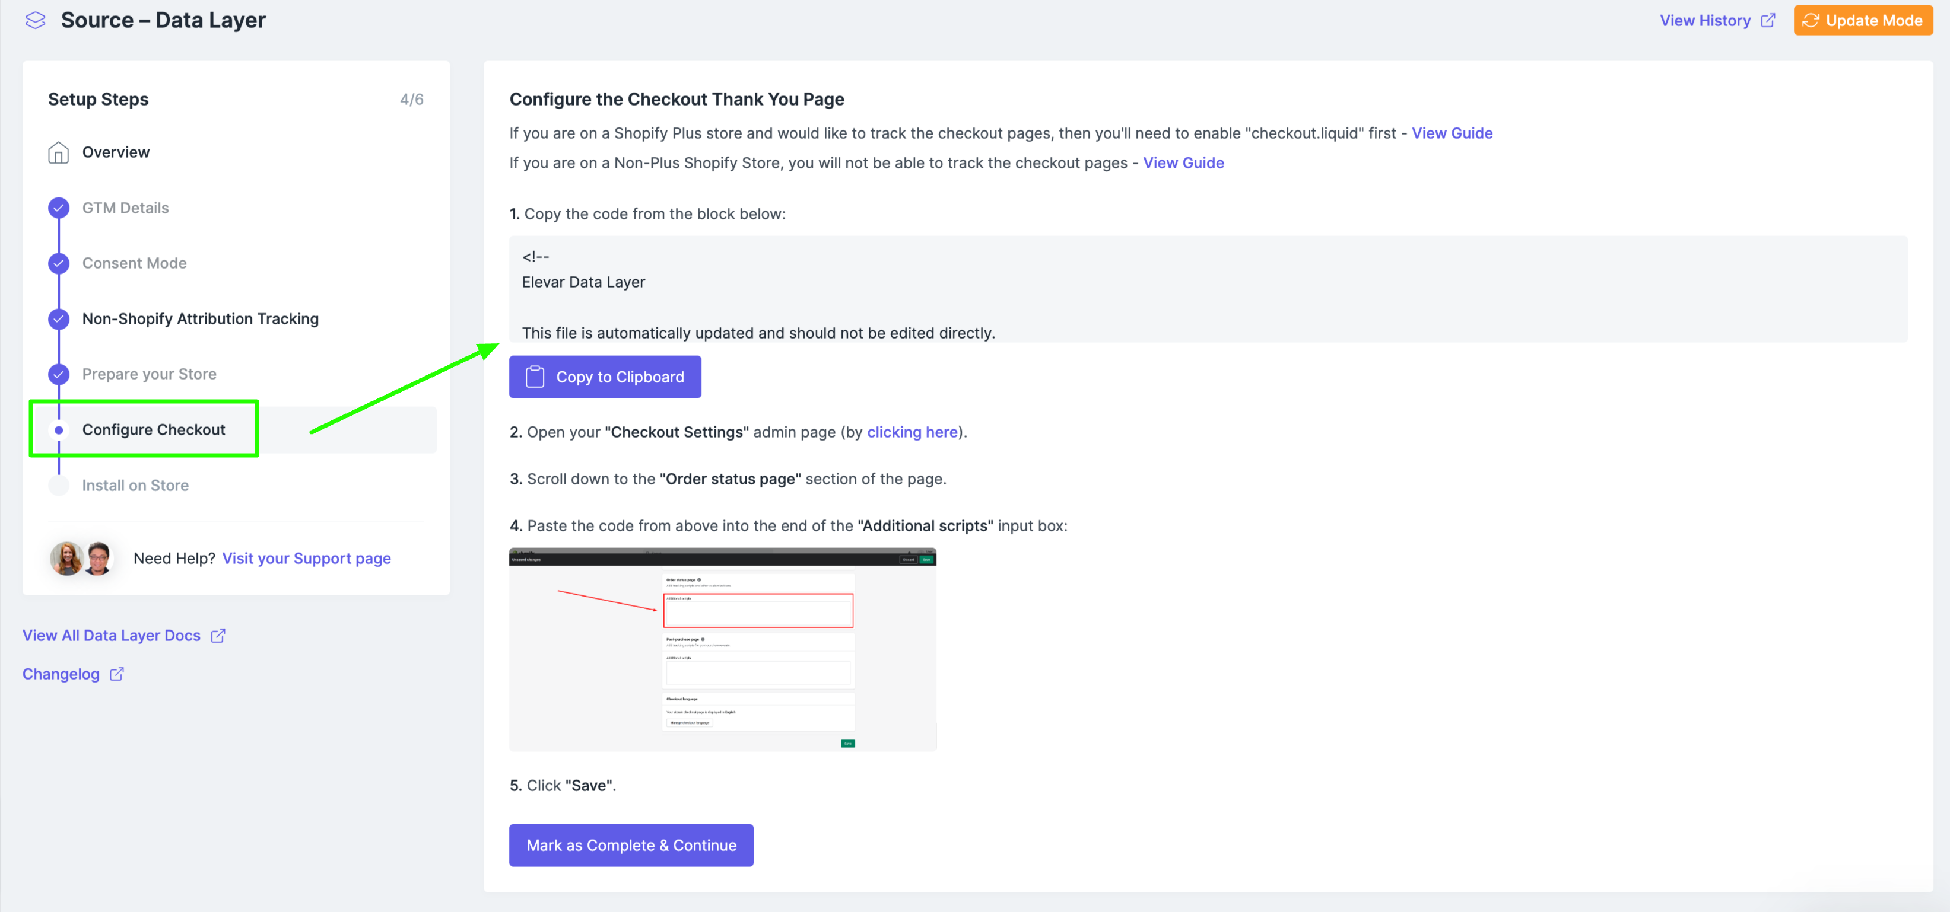Screen dimensions: 1950x912
Task: Click the GTM Details checkmark circle
Action: click(58, 208)
